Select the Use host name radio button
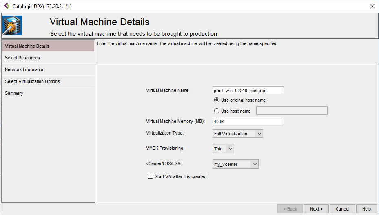The width and height of the screenshot is (379, 215). (217, 111)
